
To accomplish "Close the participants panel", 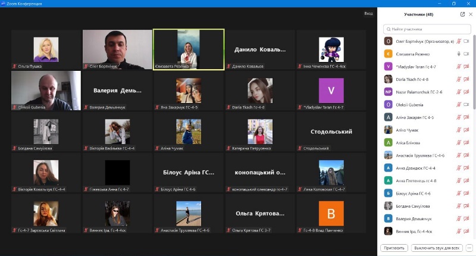I will click(471, 14).
